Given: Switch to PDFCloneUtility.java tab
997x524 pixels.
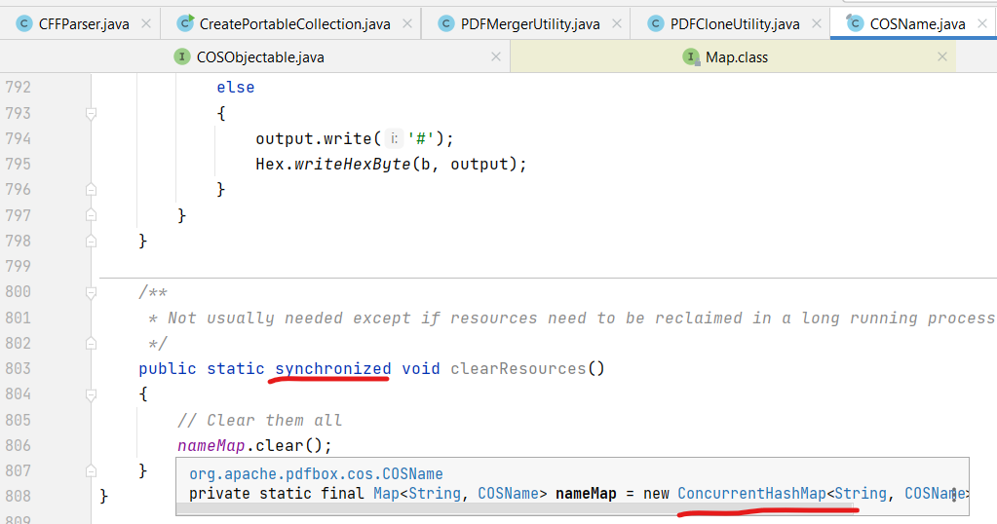Looking at the screenshot, I should tap(735, 24).
